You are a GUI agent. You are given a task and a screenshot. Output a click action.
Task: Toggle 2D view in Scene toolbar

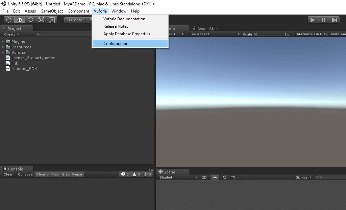point(204,177)
